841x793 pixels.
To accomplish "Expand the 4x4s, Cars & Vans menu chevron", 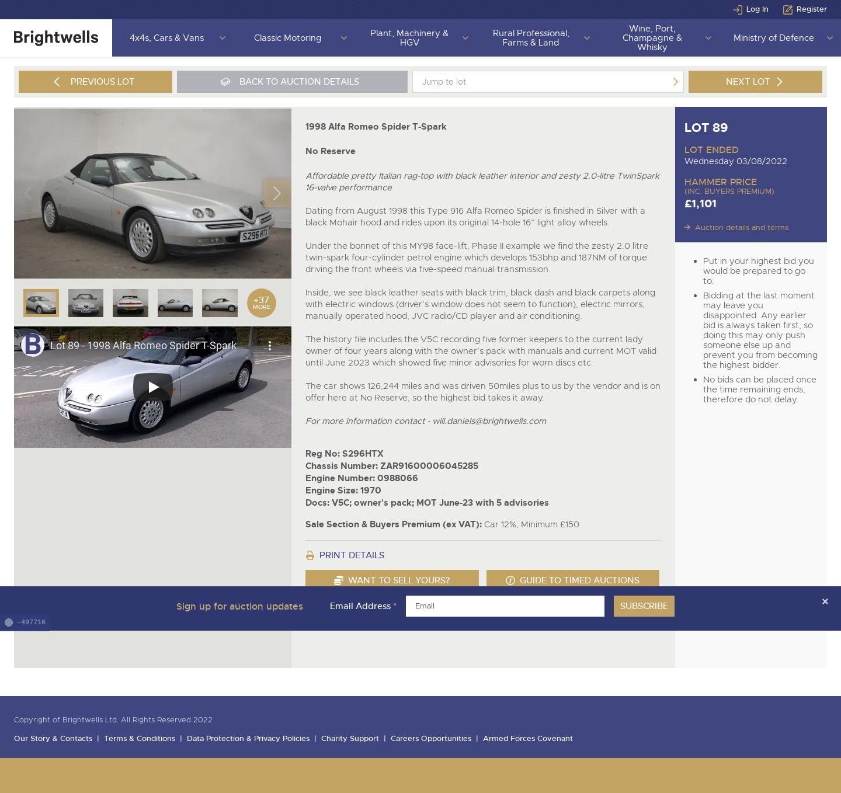I will point(222,38).
